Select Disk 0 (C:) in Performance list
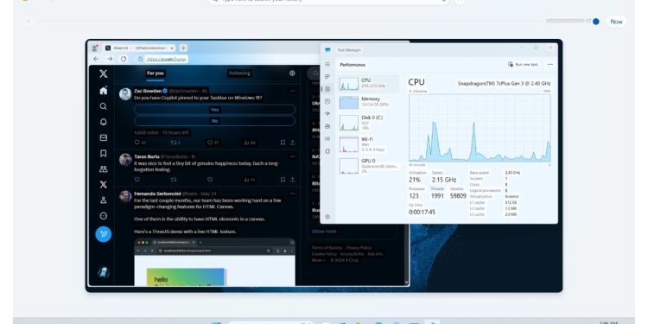The height and width of the screenshot is (324, 648). (369, 123)
